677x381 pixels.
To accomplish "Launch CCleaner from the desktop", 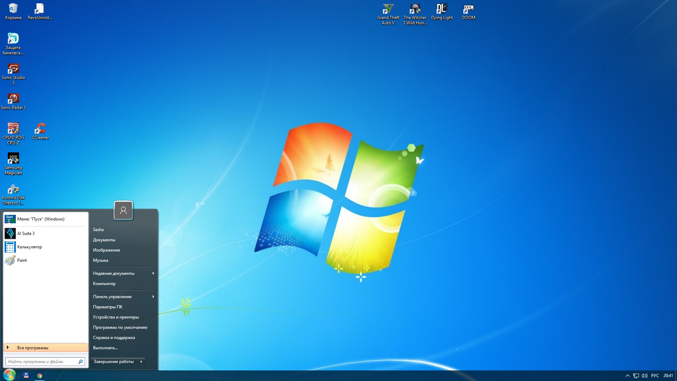I will (x=40, y=131).
